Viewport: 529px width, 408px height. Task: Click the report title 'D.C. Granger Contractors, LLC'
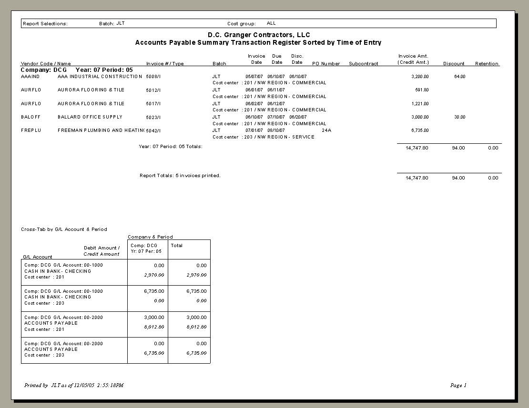click(259, 35)
